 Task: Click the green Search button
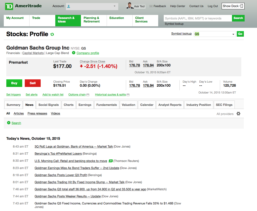(238, 18)
